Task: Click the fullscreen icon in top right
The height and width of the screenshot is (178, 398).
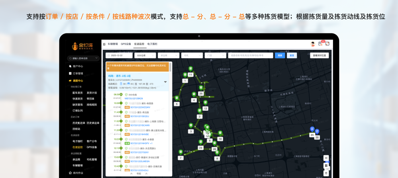Action: click(327, 44)
